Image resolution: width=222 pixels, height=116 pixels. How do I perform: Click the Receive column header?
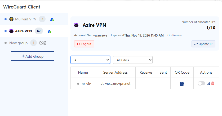pos(146,72)
